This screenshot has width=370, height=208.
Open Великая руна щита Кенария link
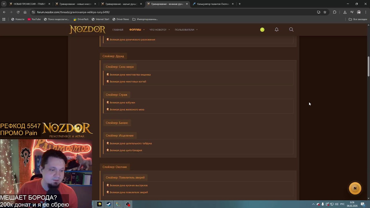click(126, 150)
